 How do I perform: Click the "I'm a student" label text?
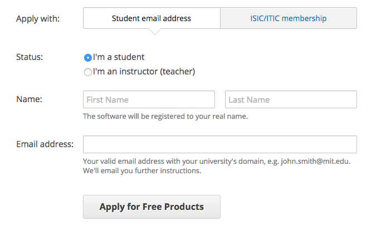point(119,57)
